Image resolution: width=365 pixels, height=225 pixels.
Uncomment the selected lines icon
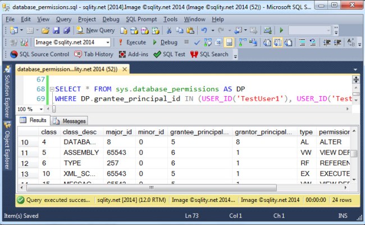(x=313, y=42)
